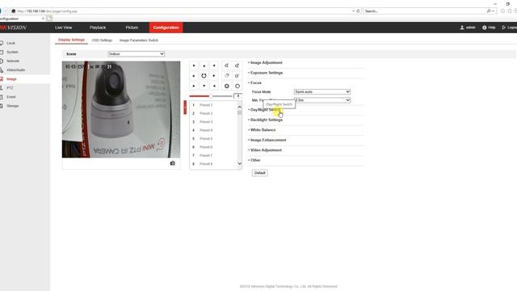Click the zoom in PTZ icon

237,65
